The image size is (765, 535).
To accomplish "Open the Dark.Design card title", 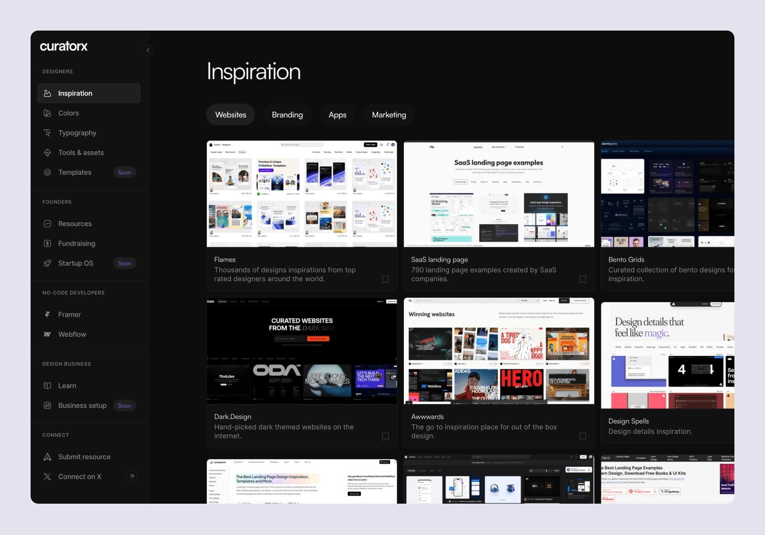I will tap(233, 417).
